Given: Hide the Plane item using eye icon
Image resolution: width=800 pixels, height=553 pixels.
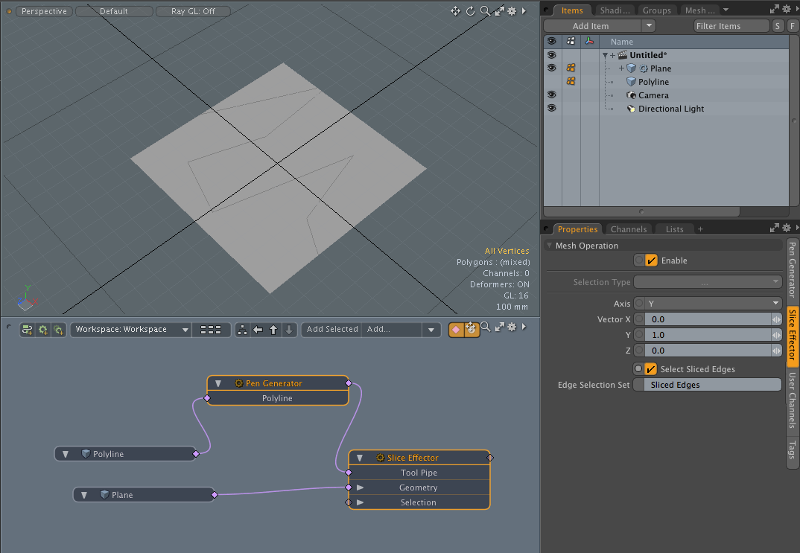Looking at the screenshot, I should [551, 68].
